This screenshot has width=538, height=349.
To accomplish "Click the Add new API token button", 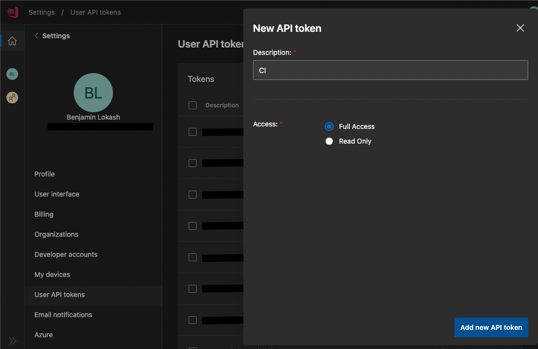I will [491, 327].
